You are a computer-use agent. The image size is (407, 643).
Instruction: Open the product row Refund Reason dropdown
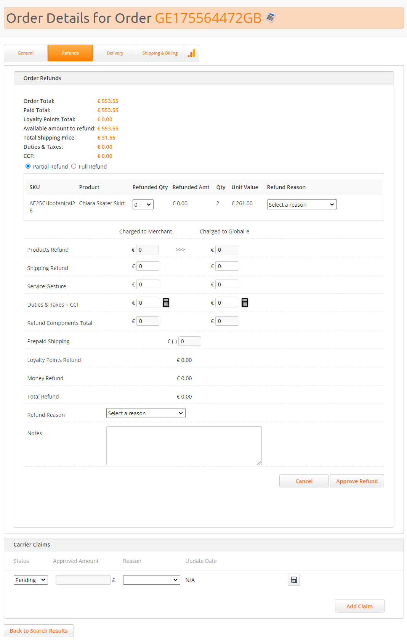[301, 205]
